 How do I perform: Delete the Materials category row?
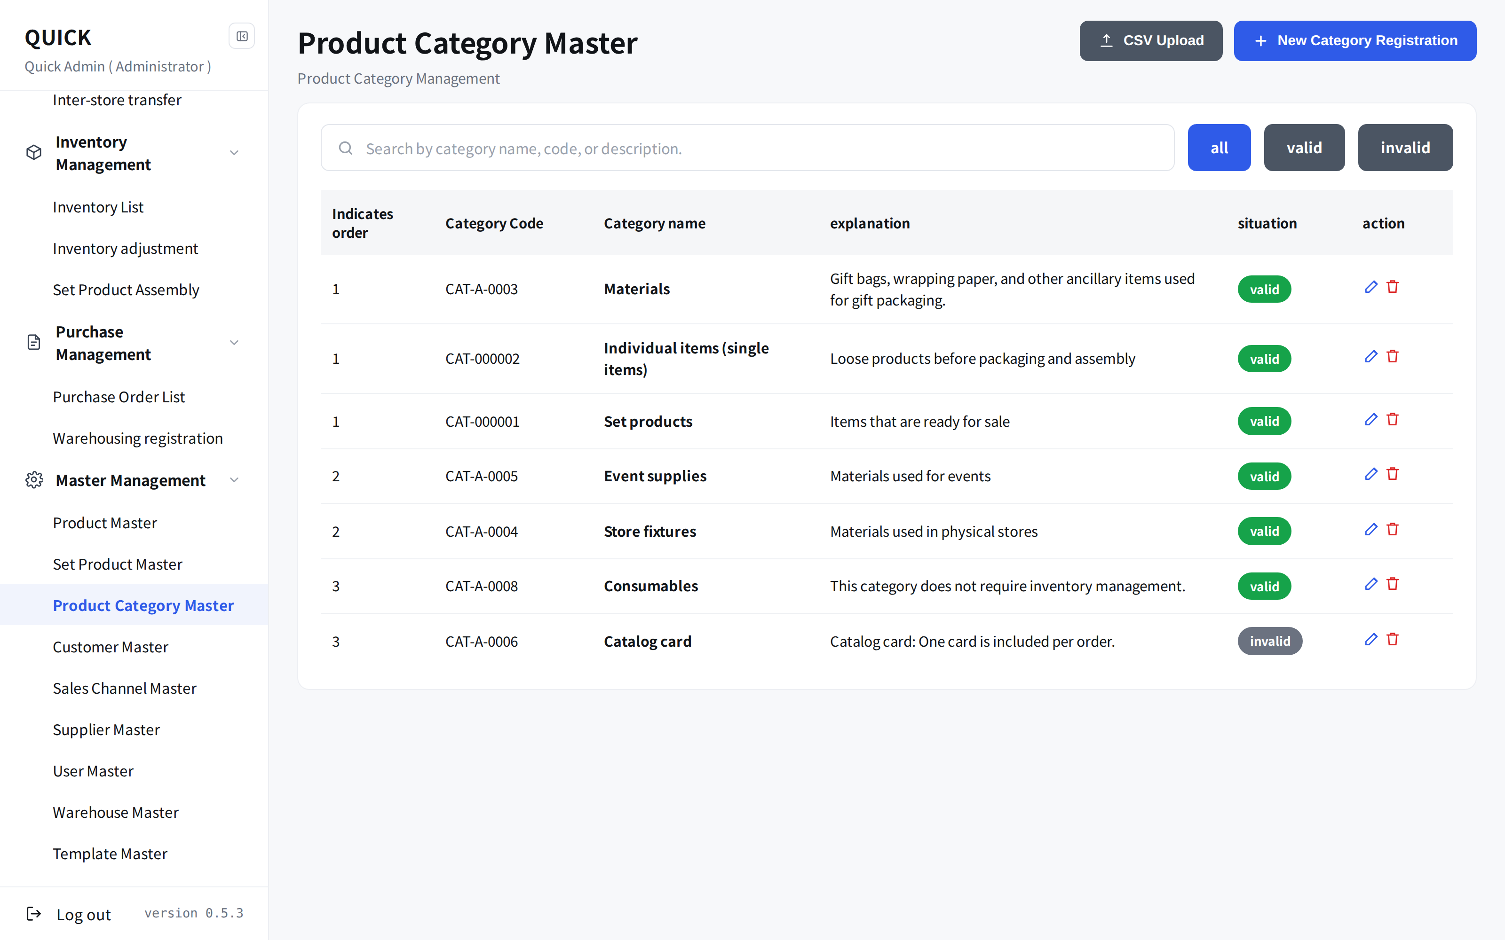click(1393, 287)
